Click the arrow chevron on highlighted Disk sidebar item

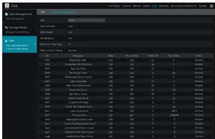click(35, 44)
